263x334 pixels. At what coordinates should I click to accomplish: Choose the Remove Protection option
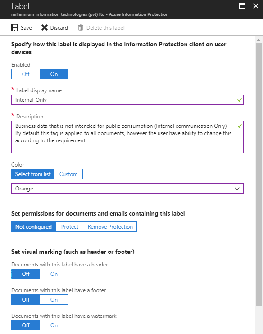110,227
